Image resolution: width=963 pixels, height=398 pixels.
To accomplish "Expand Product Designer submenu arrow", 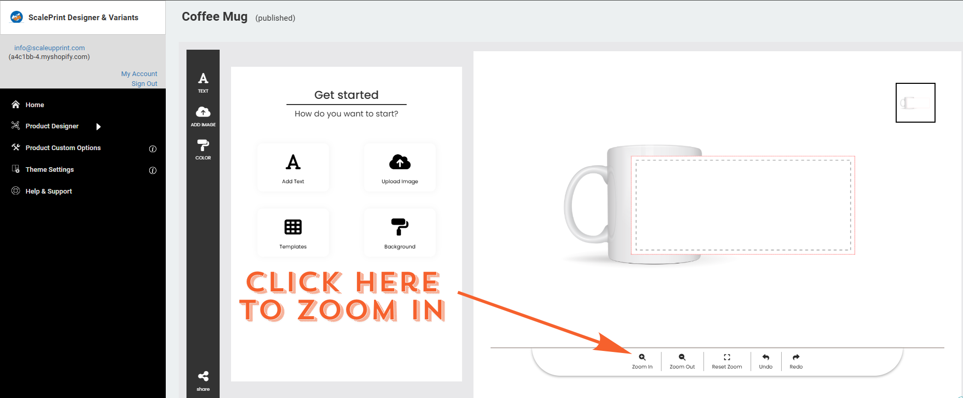I will (98, 127).
